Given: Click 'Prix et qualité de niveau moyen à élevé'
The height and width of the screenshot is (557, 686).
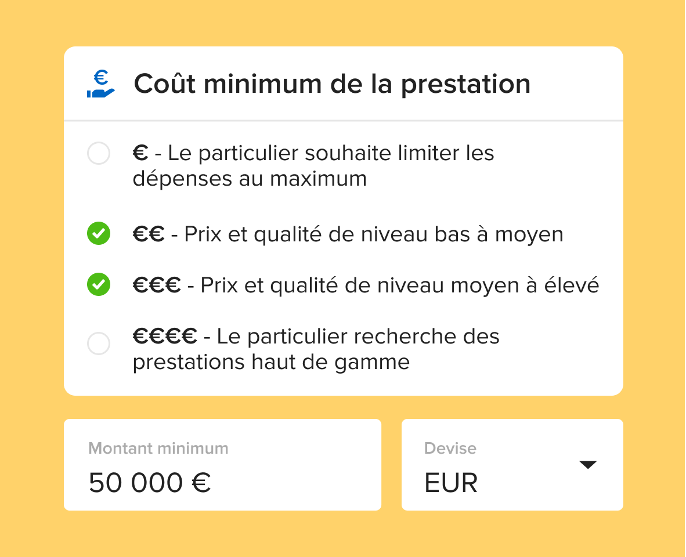Looking at the screenshot, I should (399, 285).
